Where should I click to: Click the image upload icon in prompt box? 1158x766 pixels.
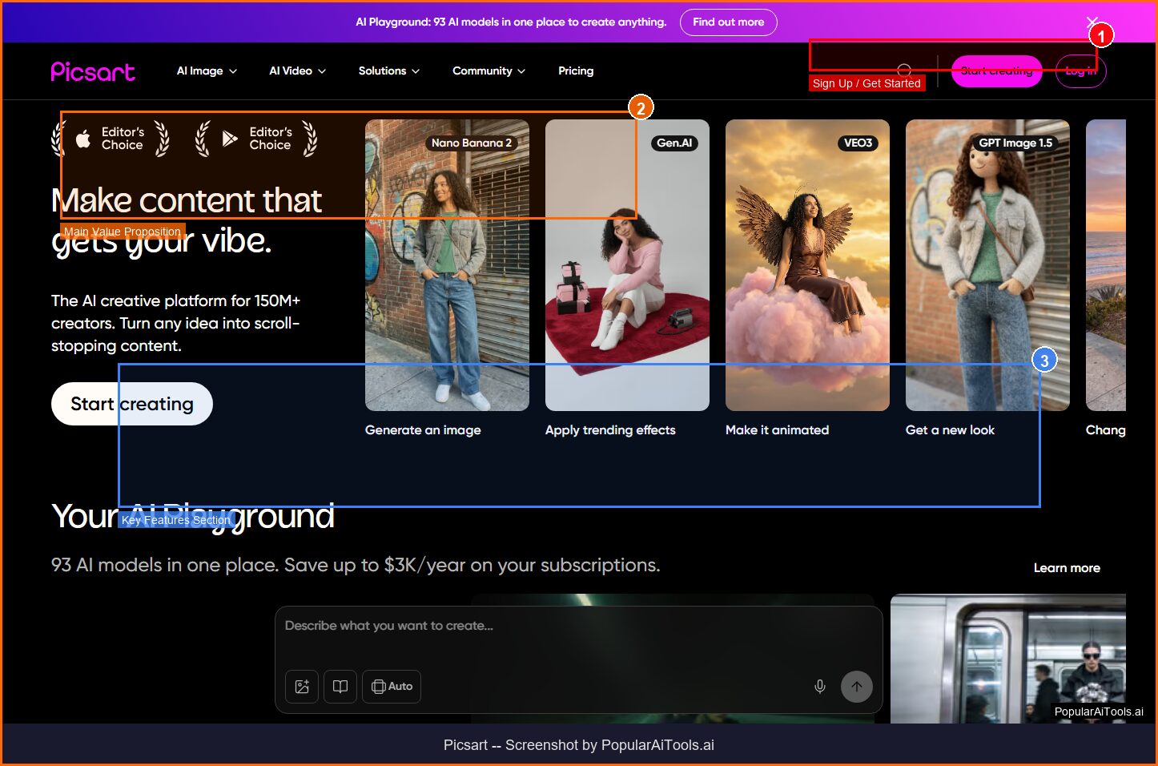tap(302, 687)
